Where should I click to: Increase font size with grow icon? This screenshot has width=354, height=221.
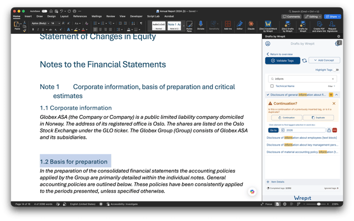tap(63, 23)
